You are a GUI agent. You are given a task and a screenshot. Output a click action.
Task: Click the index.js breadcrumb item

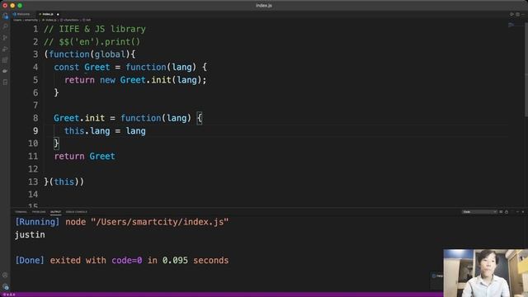pos(49,20)
